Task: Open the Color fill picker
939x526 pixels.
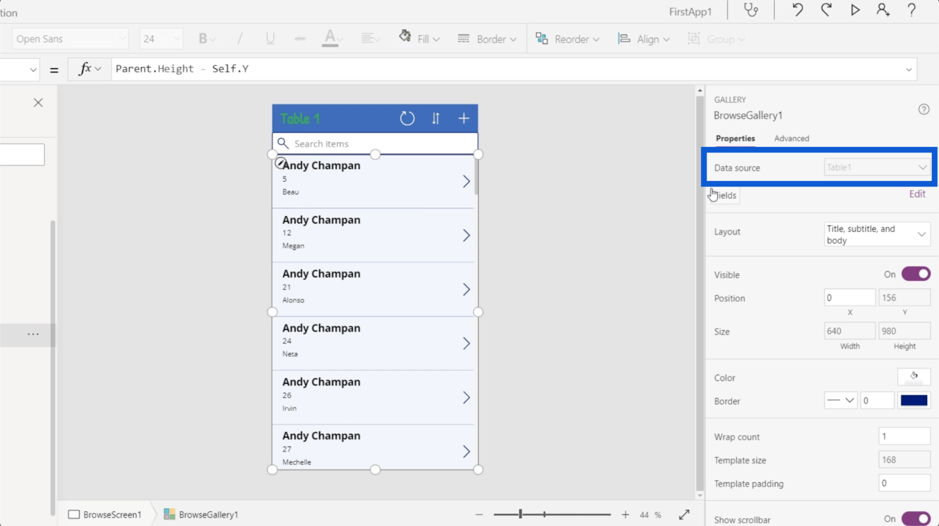Action: pos(914,377)
